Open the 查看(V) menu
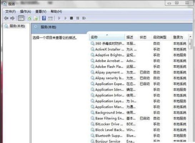Viewport: 195px width, 143px height. point(41,11)
